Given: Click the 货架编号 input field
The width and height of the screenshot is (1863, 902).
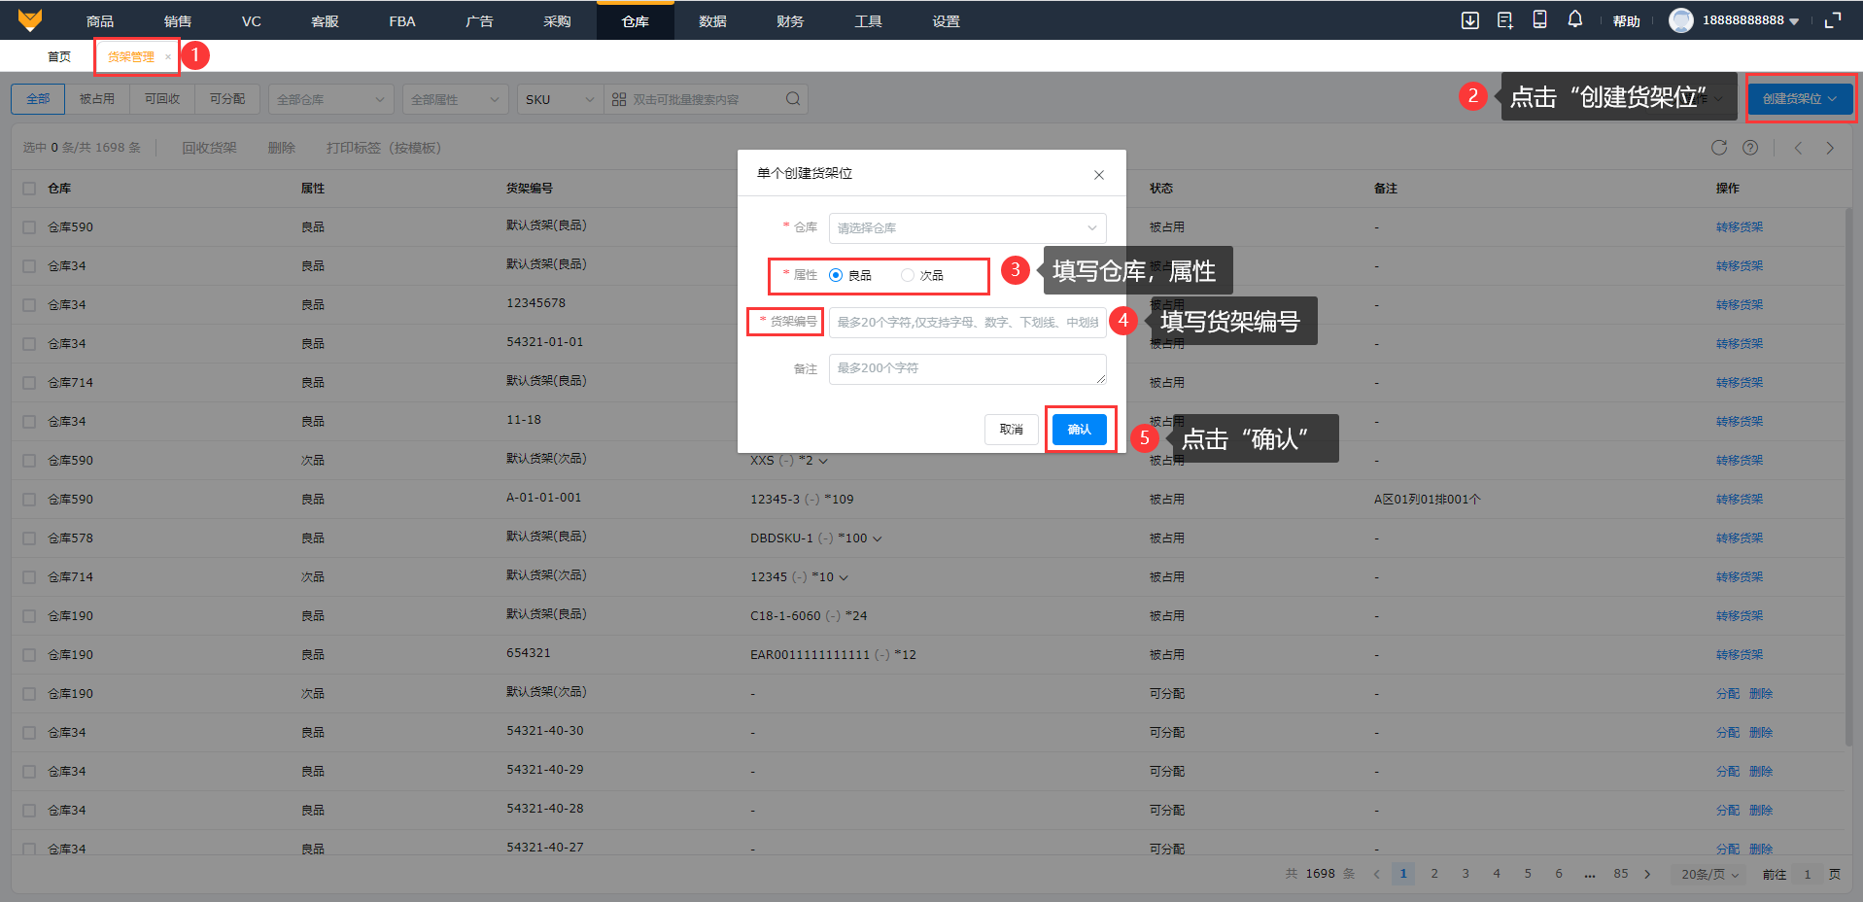Looking at the screenshot, I should pos(967,322).
